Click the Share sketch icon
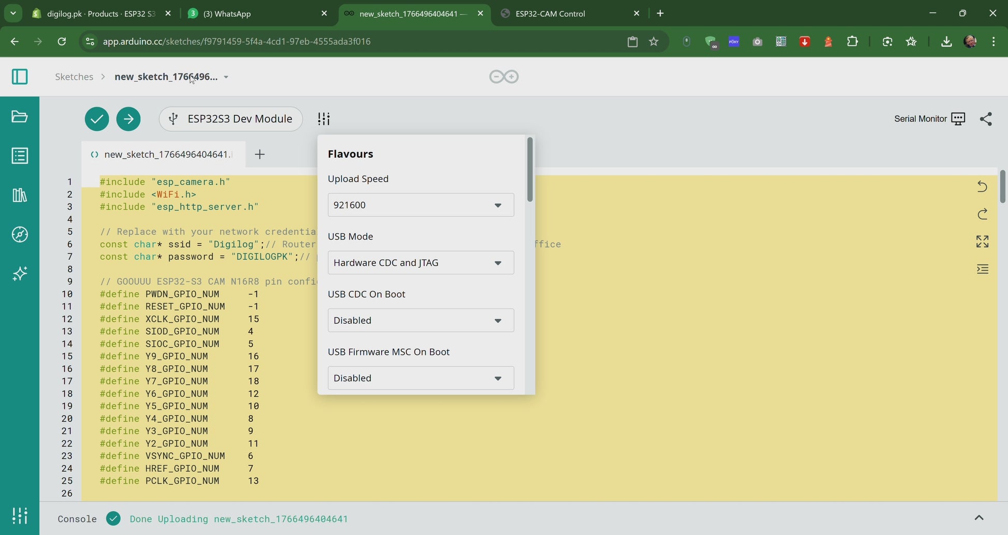 coord(986,119)
